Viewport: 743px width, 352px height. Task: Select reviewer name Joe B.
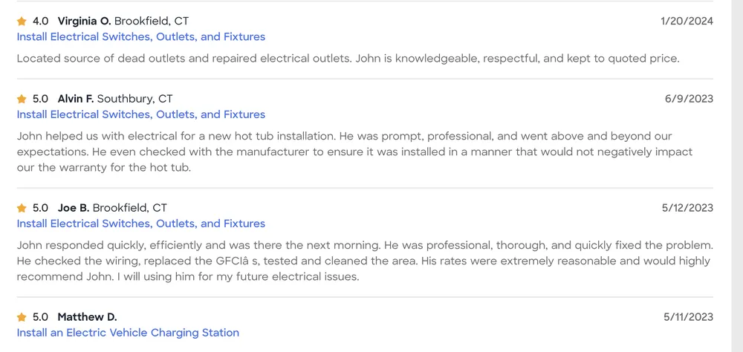click(x=73, y=208)
